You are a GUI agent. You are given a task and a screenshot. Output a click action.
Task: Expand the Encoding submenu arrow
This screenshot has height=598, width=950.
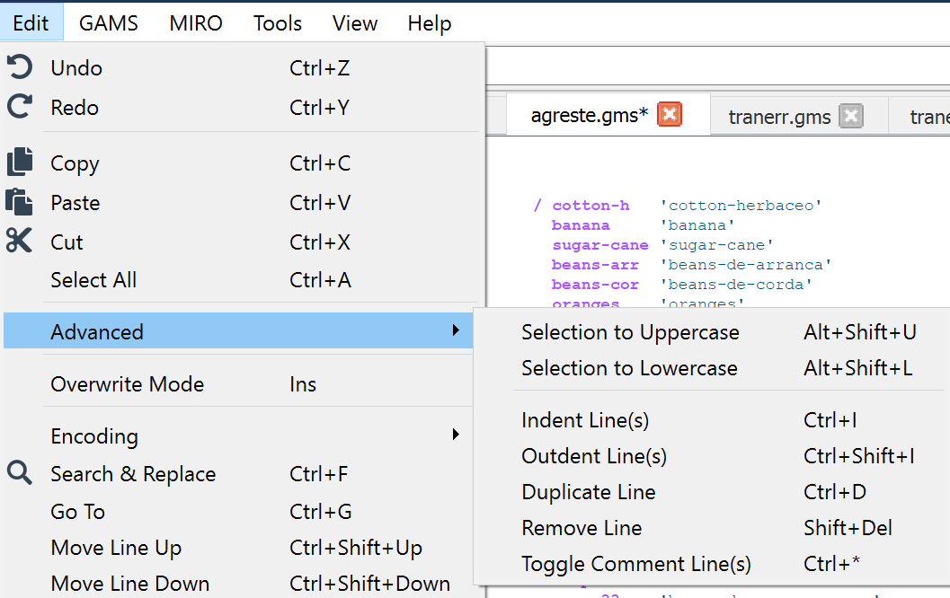(457, 435)
